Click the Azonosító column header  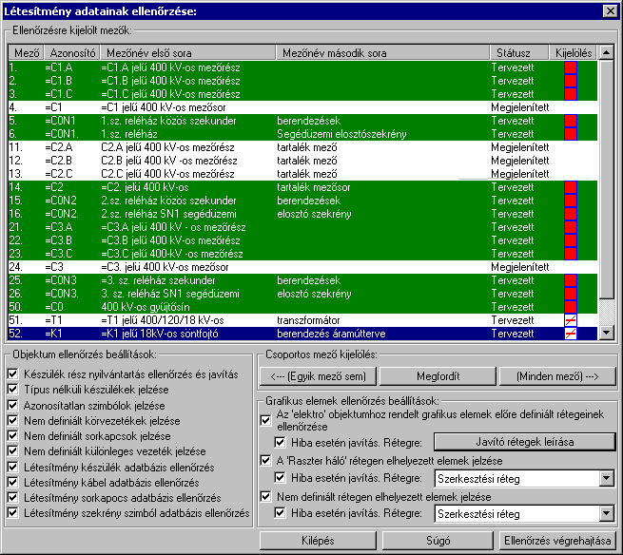coord(72,53)
